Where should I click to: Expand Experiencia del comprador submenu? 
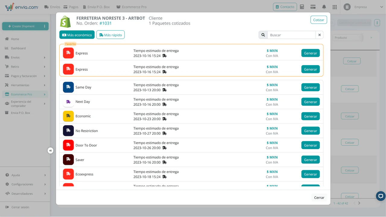(x=44, y=104)
